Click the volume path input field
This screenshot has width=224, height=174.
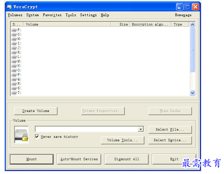pyautogui.click(x=86, y=129)
